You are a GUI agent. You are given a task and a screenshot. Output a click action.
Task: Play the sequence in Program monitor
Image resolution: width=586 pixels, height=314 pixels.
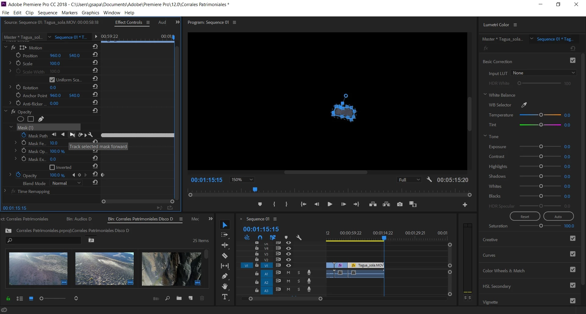pos(330,204)
